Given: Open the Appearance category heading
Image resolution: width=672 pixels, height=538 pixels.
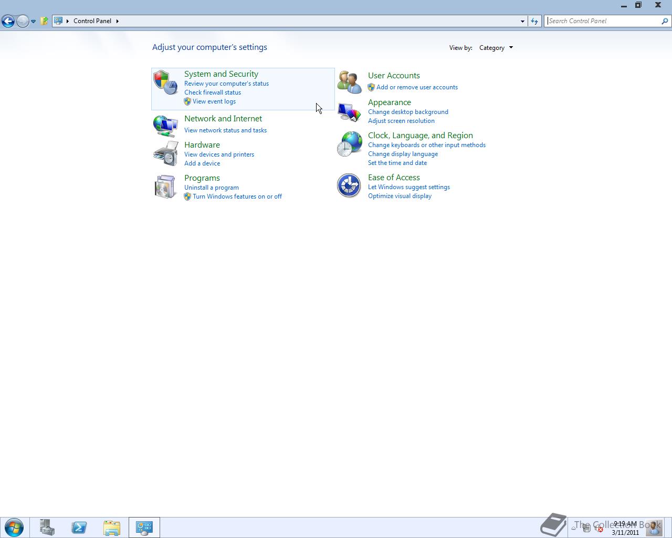Looking at the screenshot, I should [x=390, y=102].
